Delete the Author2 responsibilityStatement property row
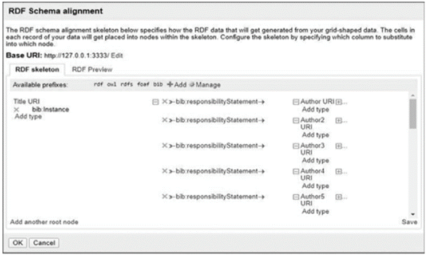The height and width of the screenshot is (257, 428). [x=165, y=120]
